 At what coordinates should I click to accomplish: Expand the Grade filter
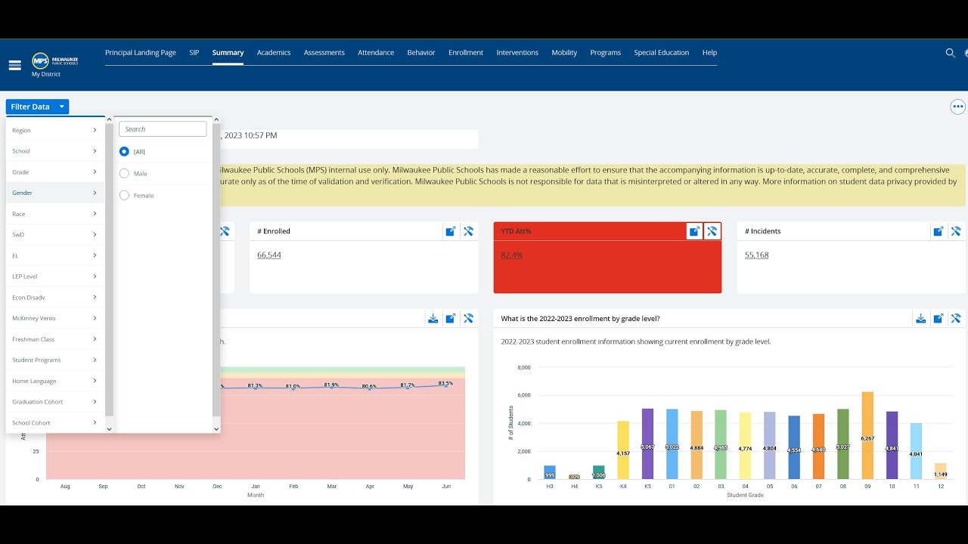click(x=55, y=172)
